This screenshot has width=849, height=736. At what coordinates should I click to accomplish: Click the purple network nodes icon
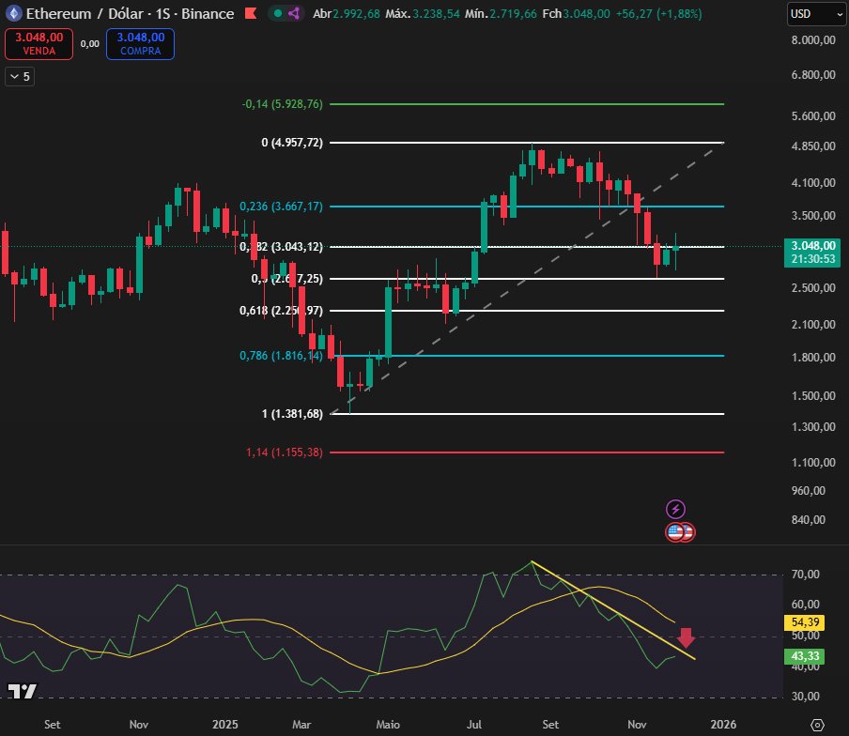(x=294, y=13)
